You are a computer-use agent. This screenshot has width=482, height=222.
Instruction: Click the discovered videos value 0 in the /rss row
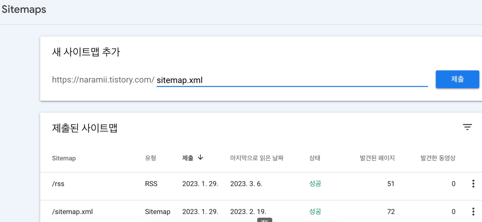[453, 184]
